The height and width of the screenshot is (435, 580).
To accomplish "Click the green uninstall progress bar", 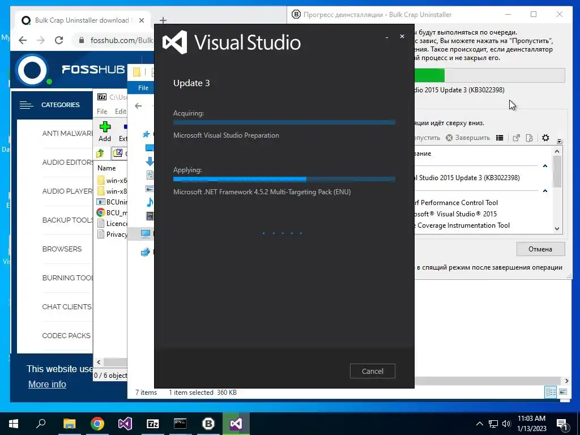I will point(490,75).
